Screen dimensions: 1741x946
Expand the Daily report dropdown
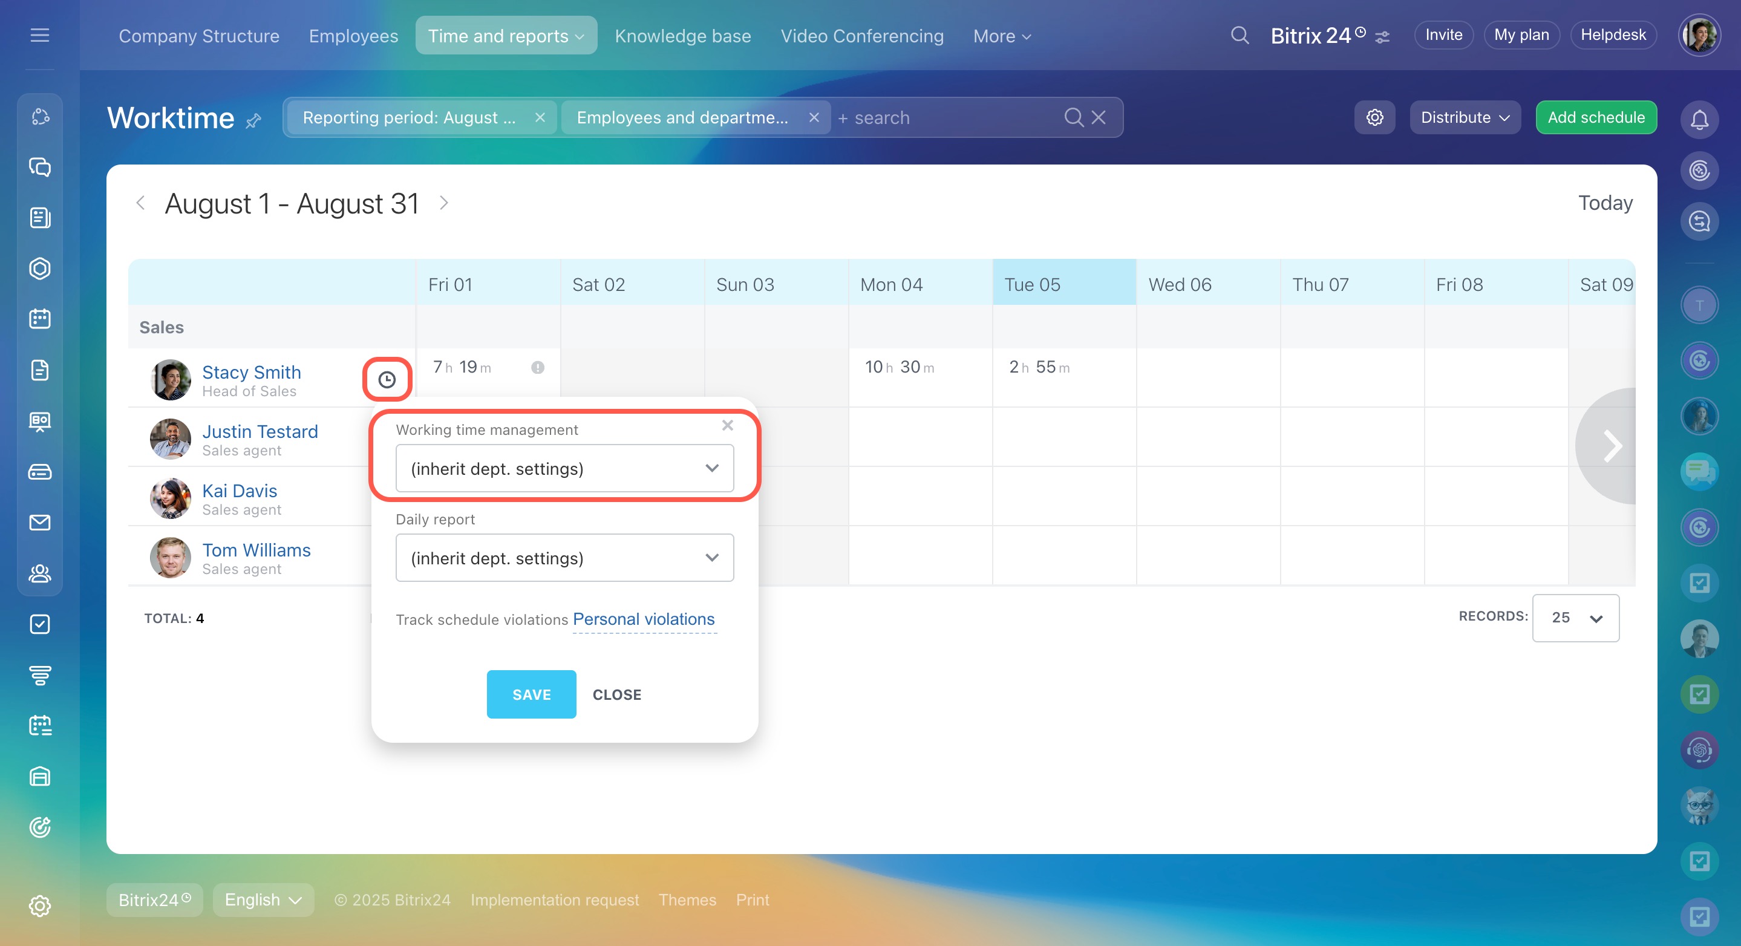point(564,558)
